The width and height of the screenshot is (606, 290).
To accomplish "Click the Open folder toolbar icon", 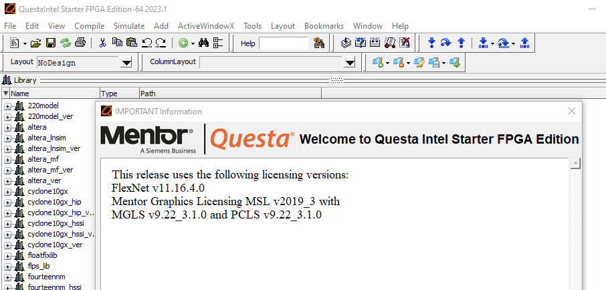I will click(35, 43).
